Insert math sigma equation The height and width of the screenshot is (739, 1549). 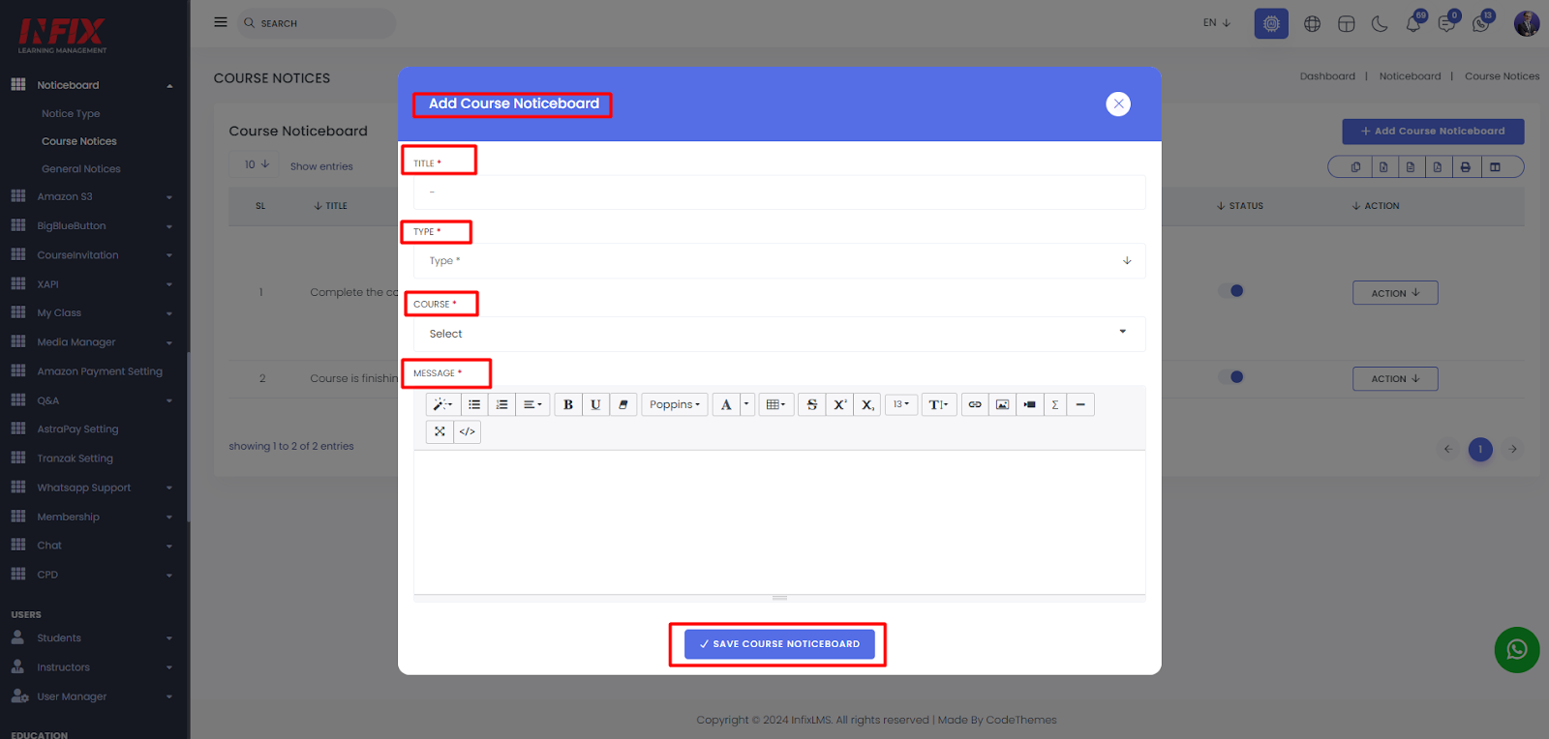(x=1055, y=404)
